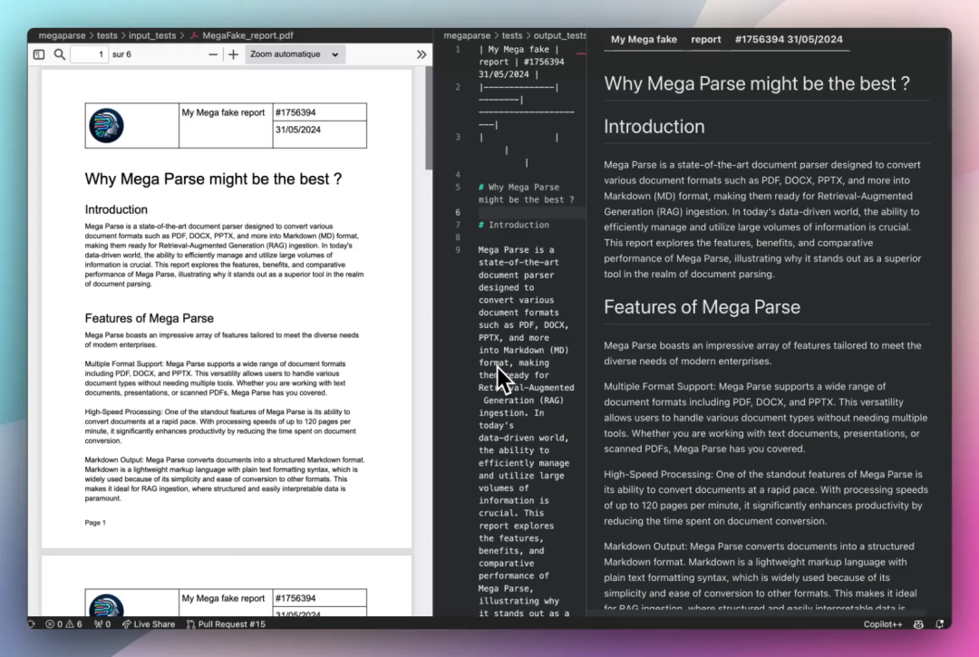Click '# Introduction' line in editor
Screen dimensions: 979x657
[x=514, y=225]
